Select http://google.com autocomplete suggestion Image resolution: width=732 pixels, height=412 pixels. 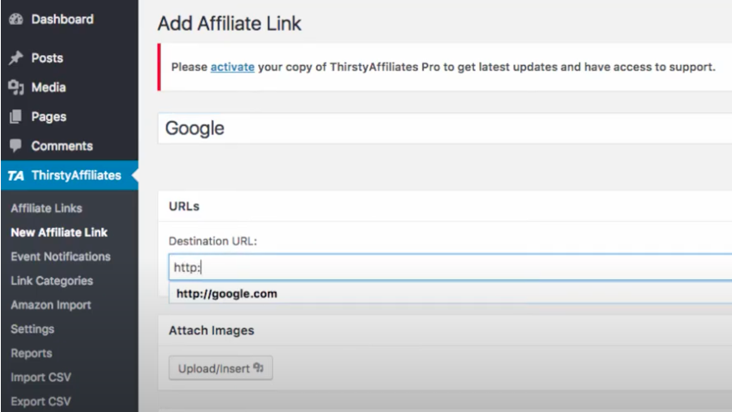pyautogui.click(x=227, y=294)
